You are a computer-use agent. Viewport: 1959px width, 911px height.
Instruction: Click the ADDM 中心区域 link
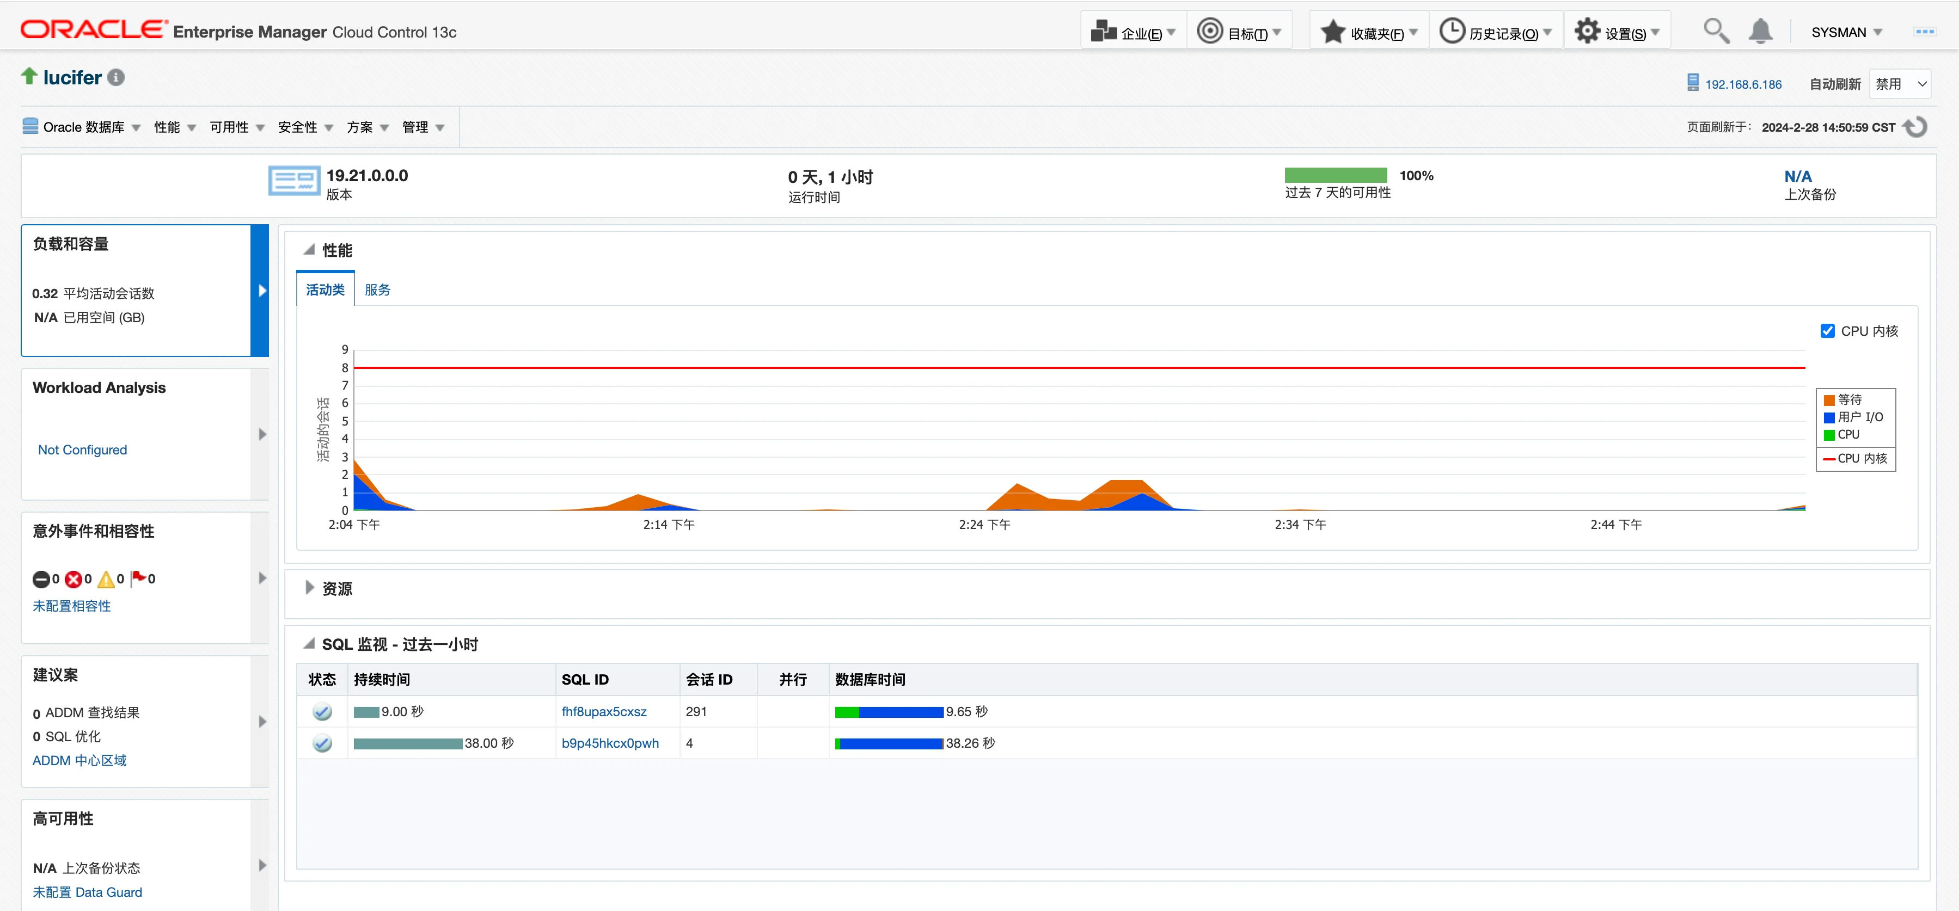(79, 761)
